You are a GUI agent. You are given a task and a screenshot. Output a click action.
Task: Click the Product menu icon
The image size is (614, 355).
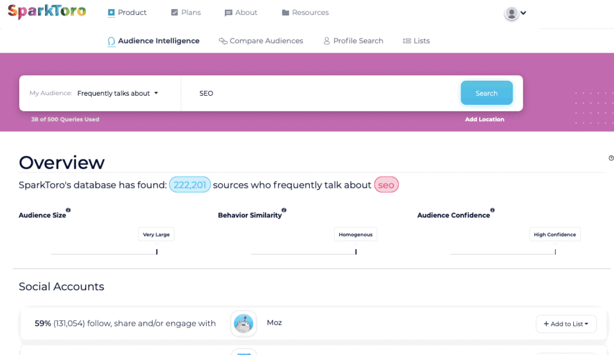111,13
